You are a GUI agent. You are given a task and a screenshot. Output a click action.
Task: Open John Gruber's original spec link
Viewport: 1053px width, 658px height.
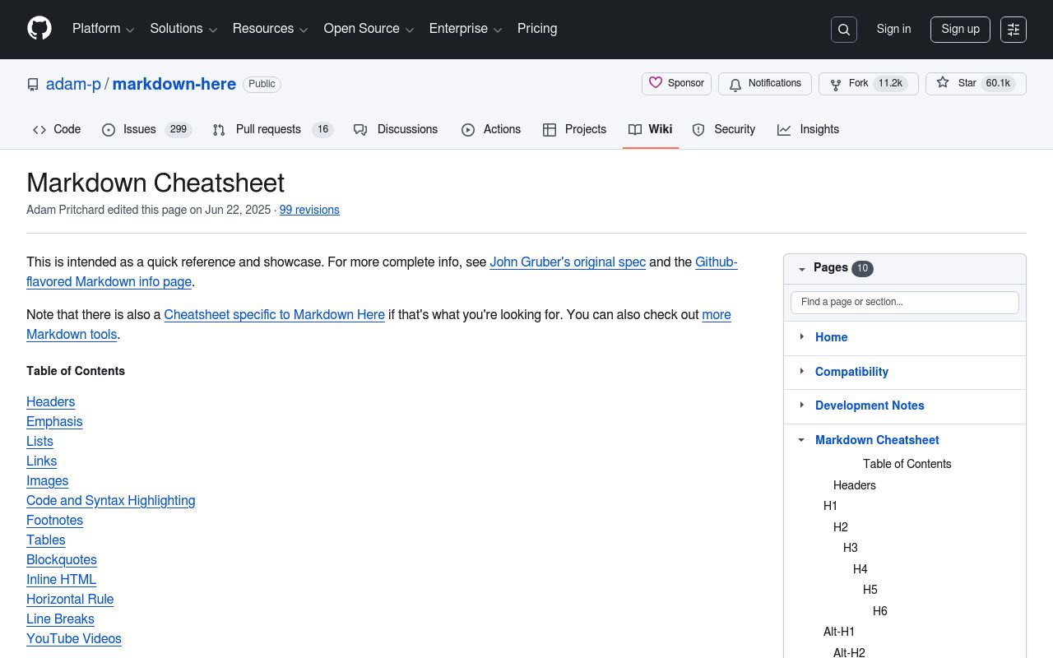pyautogui.click(x=568, y=262)
